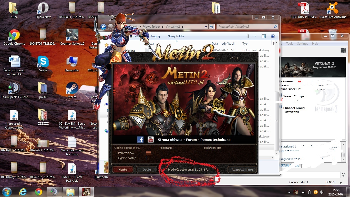Switch to File Explorer taskbar button
350x197 pixels.
point(70,192)
